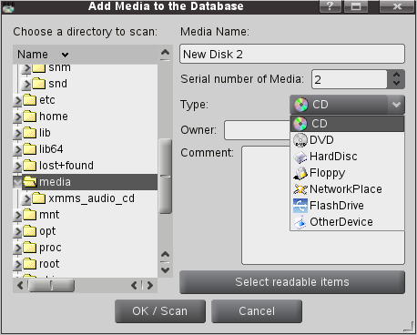
Task: Click the scroll up arrow atop the tree
Action: (165, 53)
